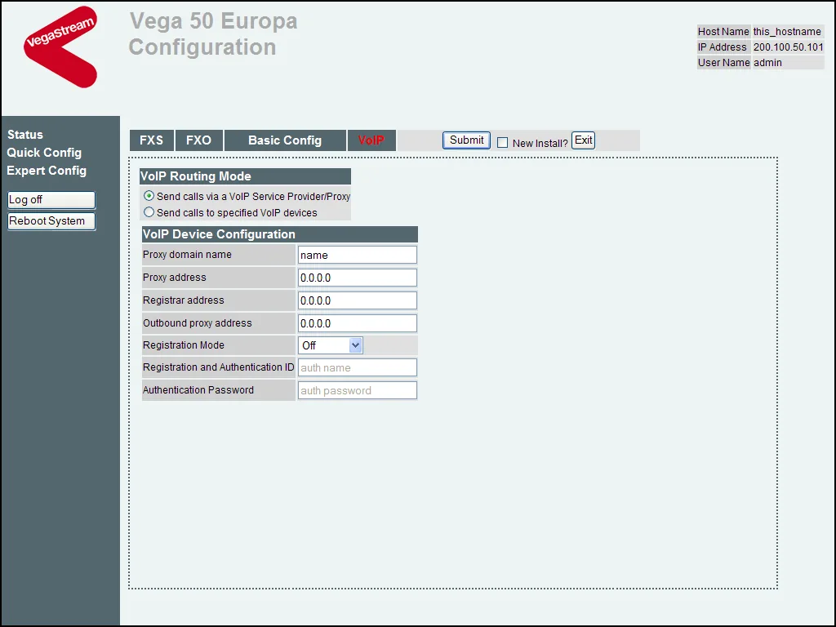Click the Host Name value this_hostname
This screenshot has height=627, width=836.
pos(787,32)
